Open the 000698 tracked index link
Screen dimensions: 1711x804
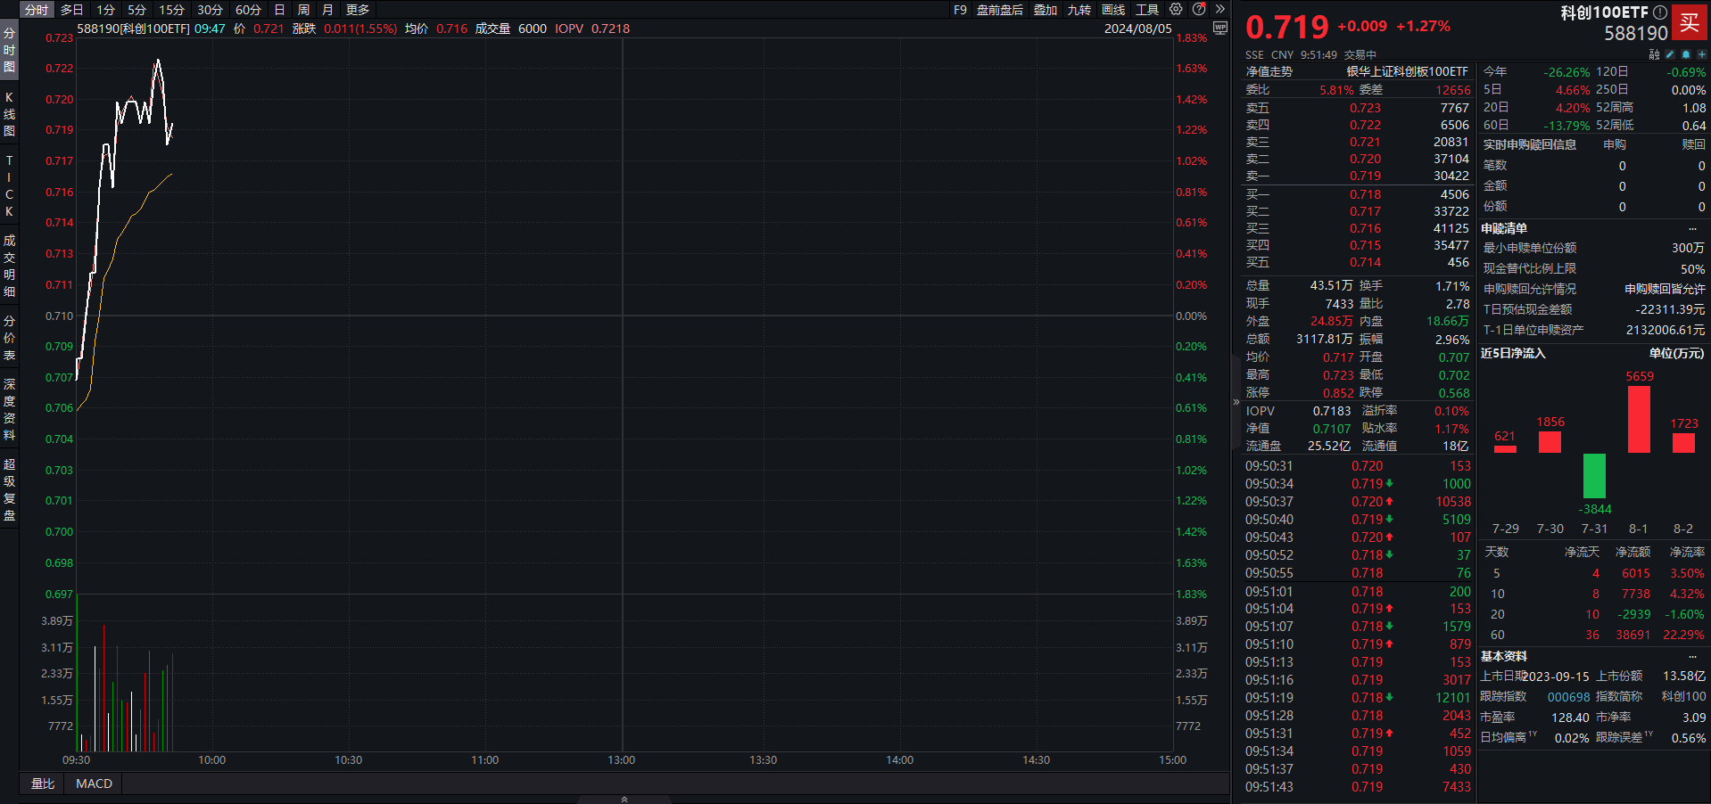click(1569, 696)
